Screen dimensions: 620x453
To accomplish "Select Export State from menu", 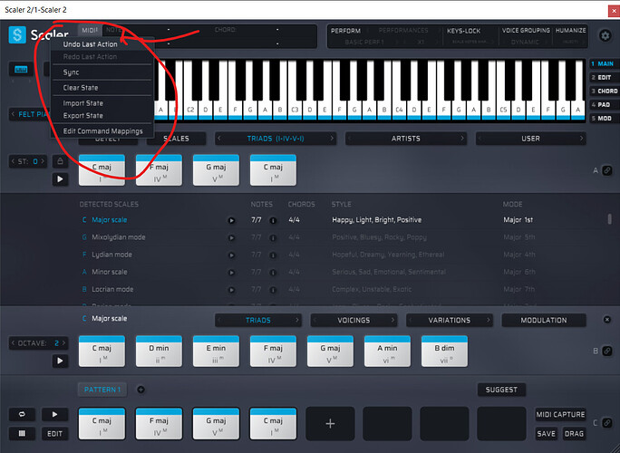I will coord(102,115).
